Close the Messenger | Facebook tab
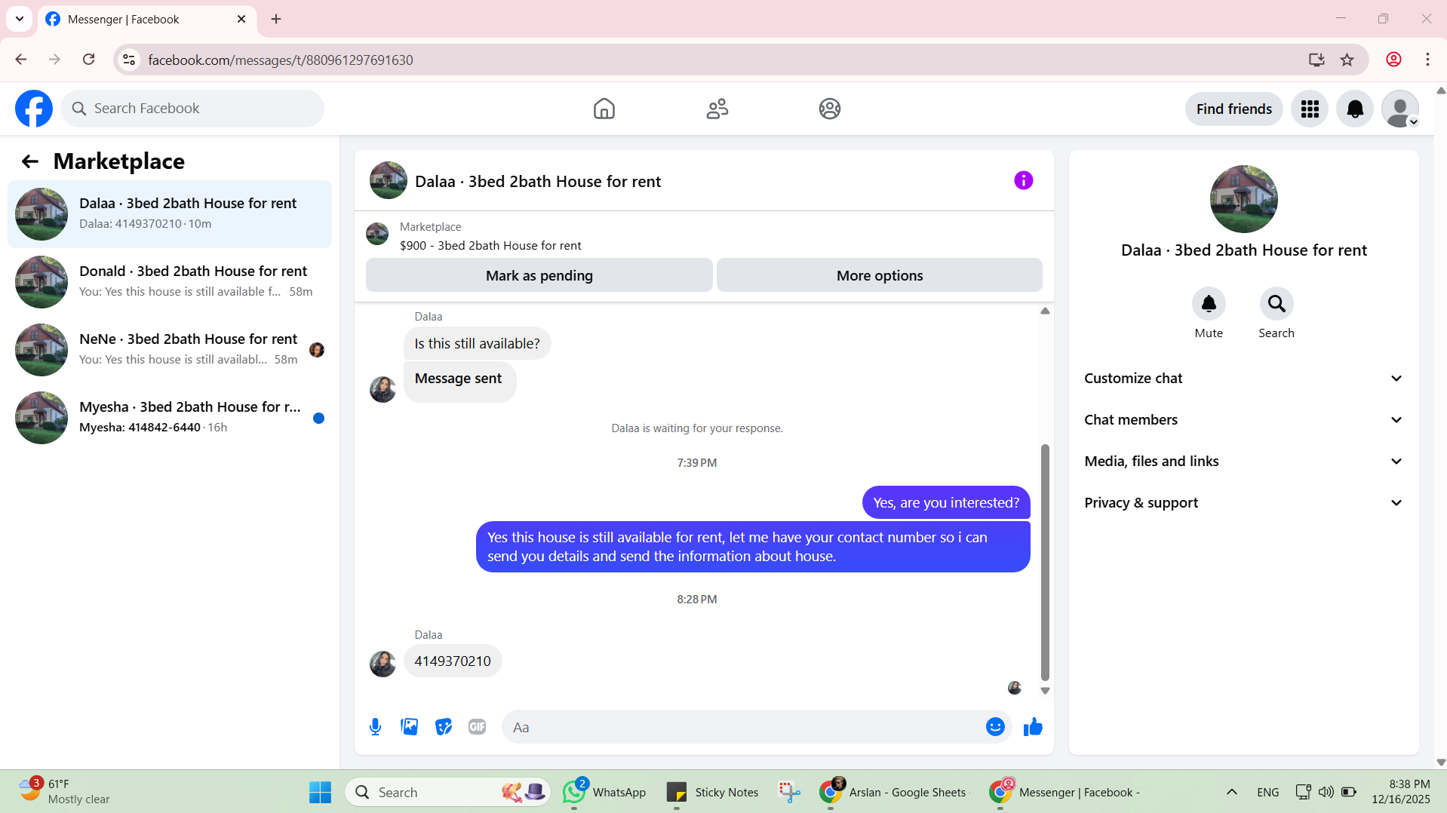The image size is (1447, 813). (241, 19)
